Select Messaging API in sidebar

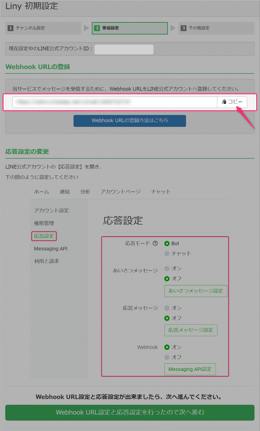click(x=51, y=249)
